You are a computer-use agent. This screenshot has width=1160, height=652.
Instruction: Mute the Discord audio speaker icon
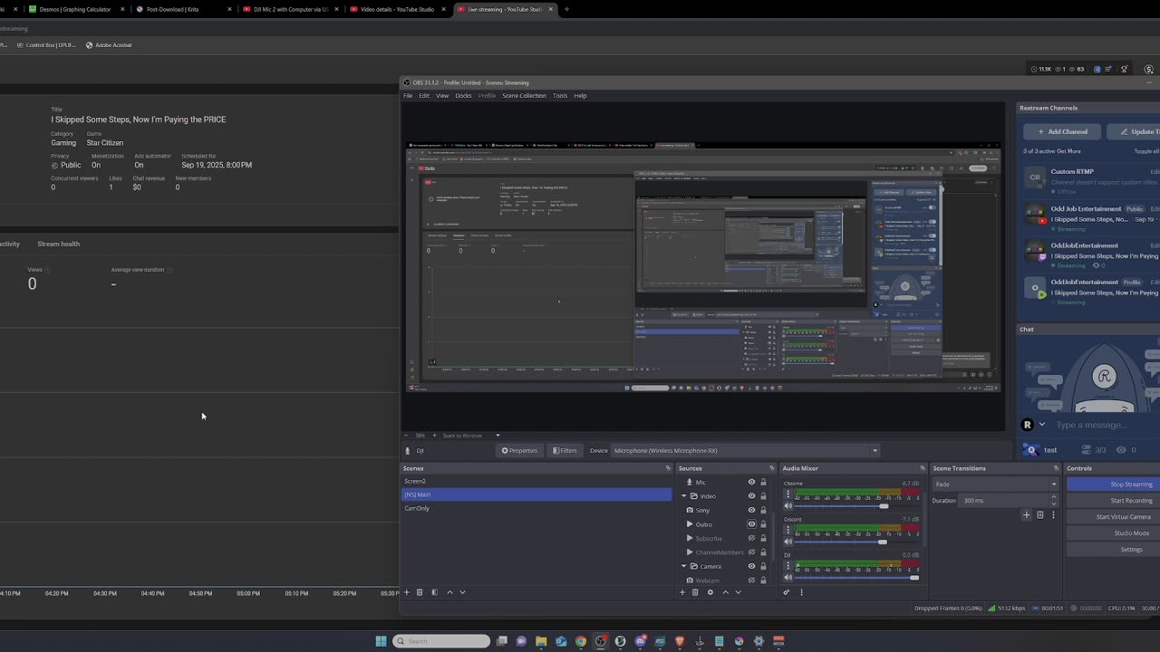(x=788, y=542)
